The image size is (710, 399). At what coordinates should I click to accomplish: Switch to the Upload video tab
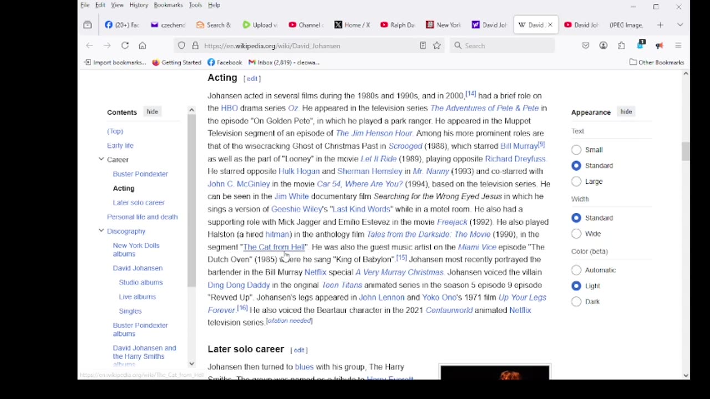pyautogui.click(x=260, y=25)
